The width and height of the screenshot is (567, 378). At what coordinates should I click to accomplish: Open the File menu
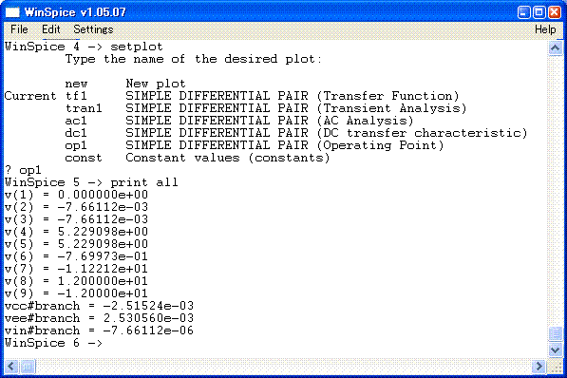[19, 29]
